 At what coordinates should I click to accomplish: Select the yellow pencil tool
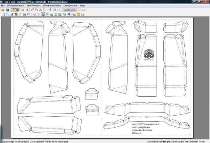pos(32,10)
